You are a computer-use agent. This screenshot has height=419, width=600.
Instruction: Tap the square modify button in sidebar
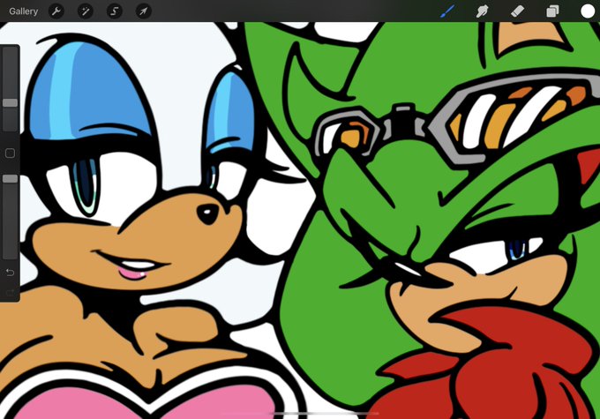(11, 153)
